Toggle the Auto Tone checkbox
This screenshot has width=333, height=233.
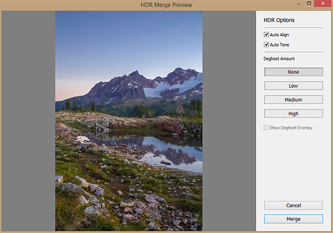[x=266, y=45]
